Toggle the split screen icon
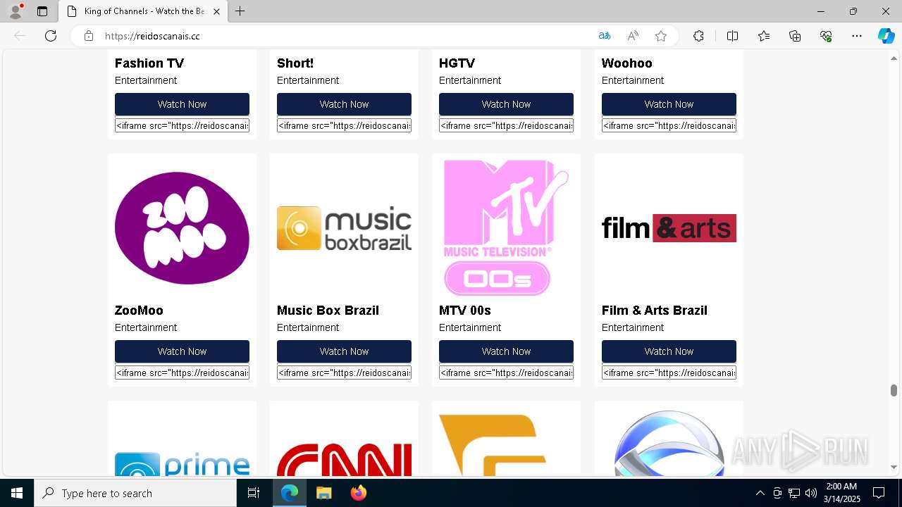The width and height of the screenshot is (902, 507). (x=732, y=36)
